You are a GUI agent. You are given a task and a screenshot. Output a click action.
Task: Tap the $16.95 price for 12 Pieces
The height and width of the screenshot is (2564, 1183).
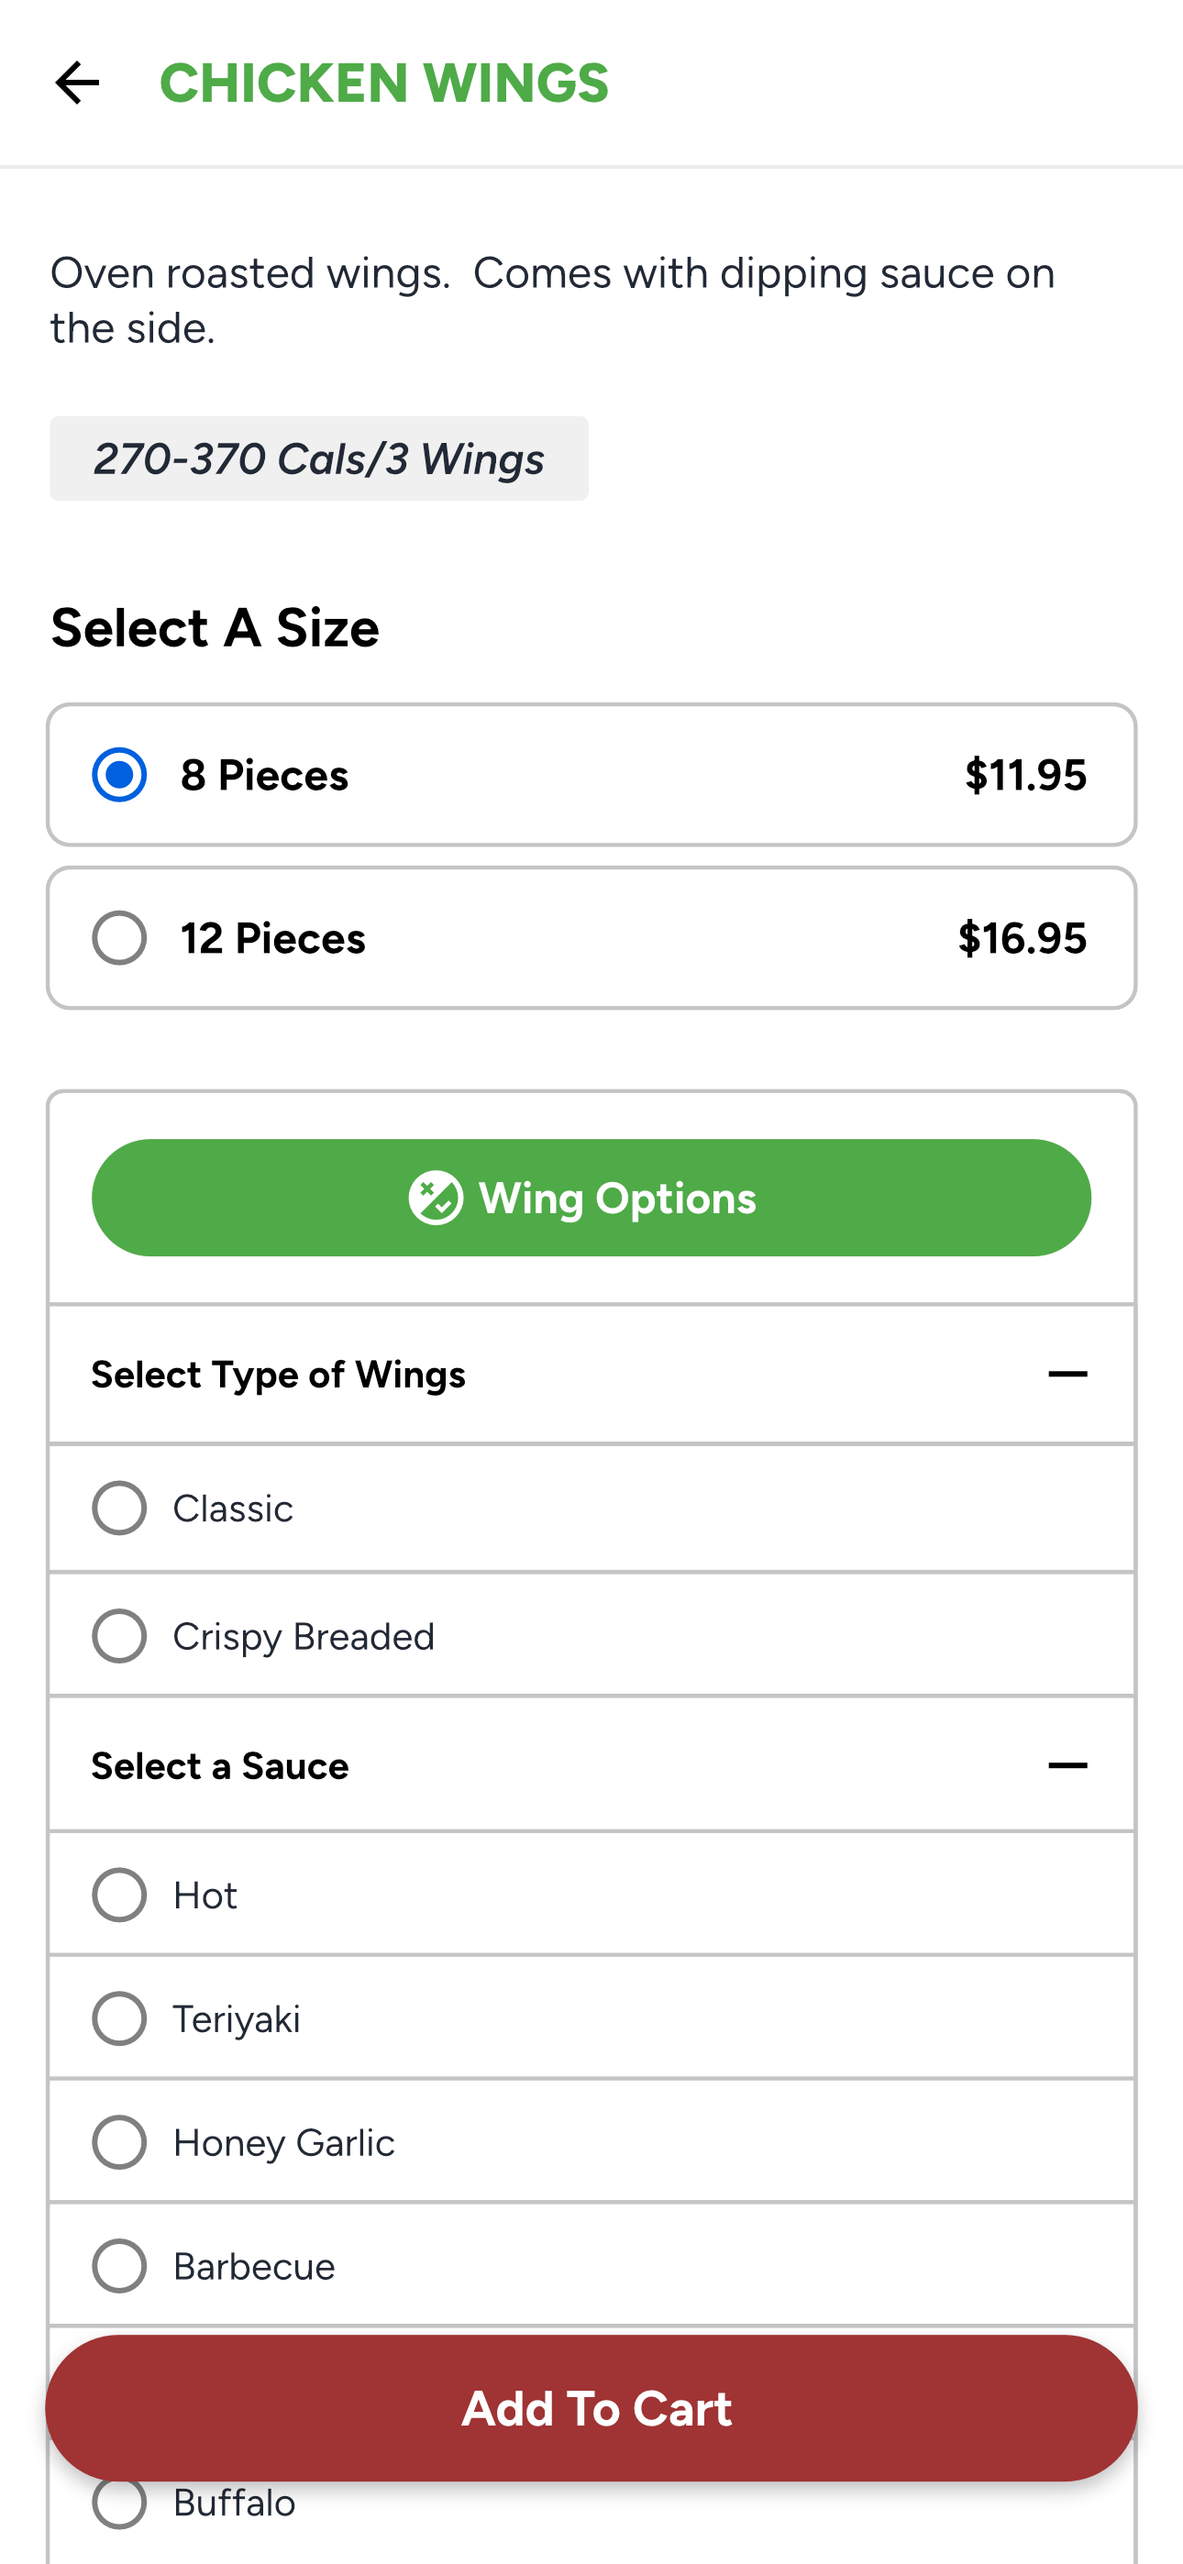click(1022, 937)
